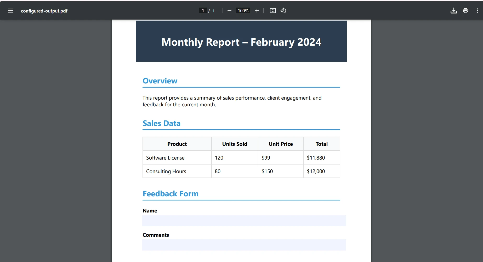Click the Monthly Report title banner
This screenshot has width=483, height=262.
[x=241, y=42]
